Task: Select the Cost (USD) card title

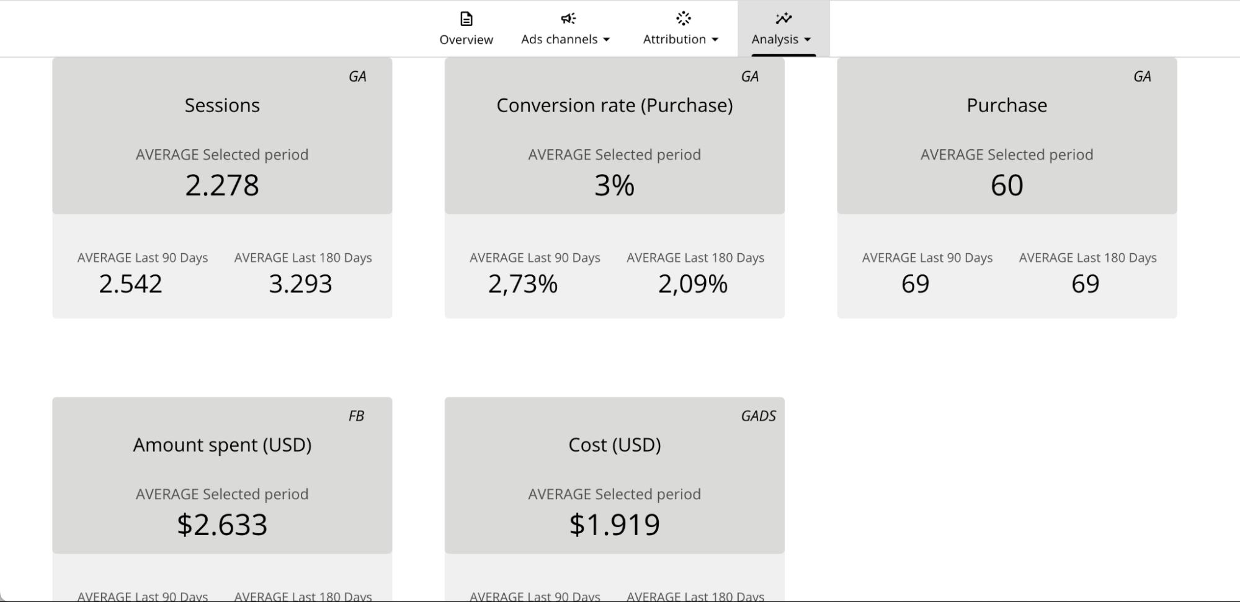Action: point(614,445)
